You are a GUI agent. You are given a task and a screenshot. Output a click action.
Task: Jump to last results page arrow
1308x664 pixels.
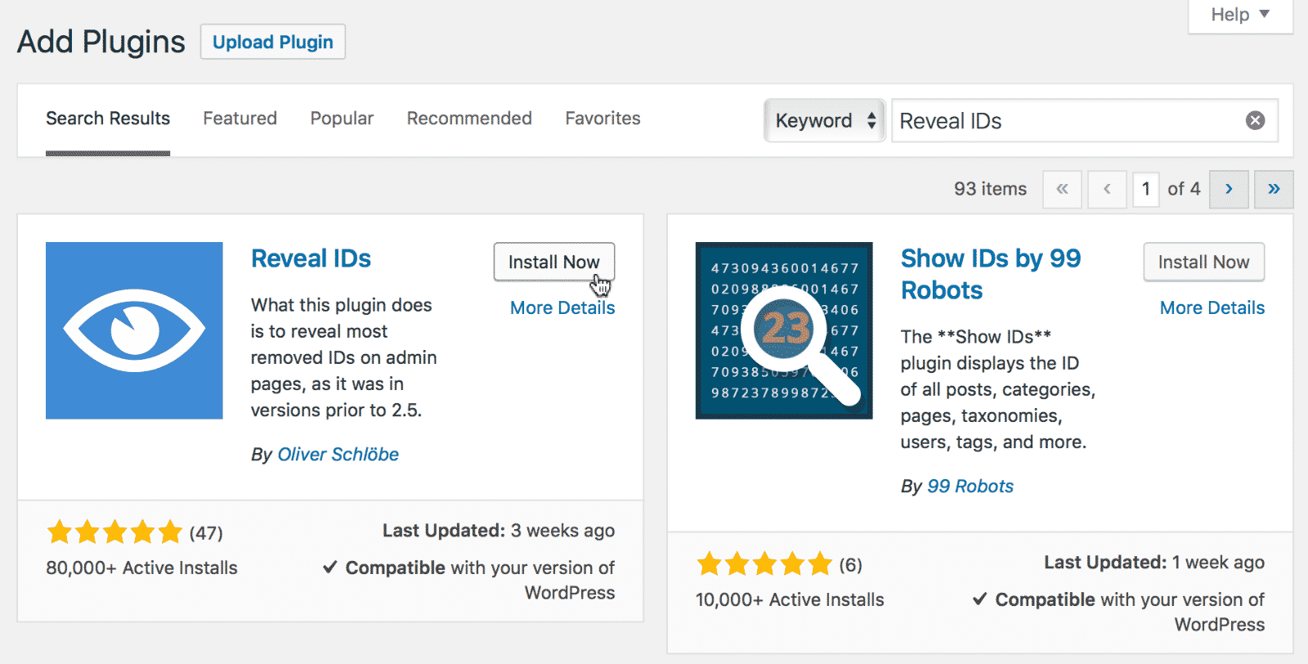tap(1274, 189)
